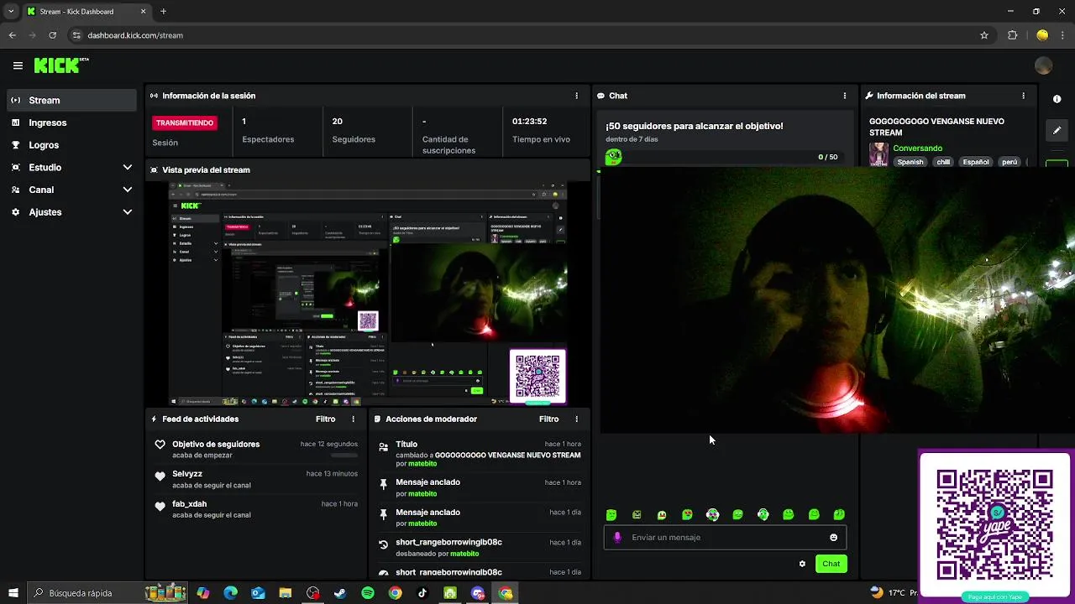Open Feed de actividades options menu
The width and height of the screenshot is (1075, 604).
tap(353, 419)
